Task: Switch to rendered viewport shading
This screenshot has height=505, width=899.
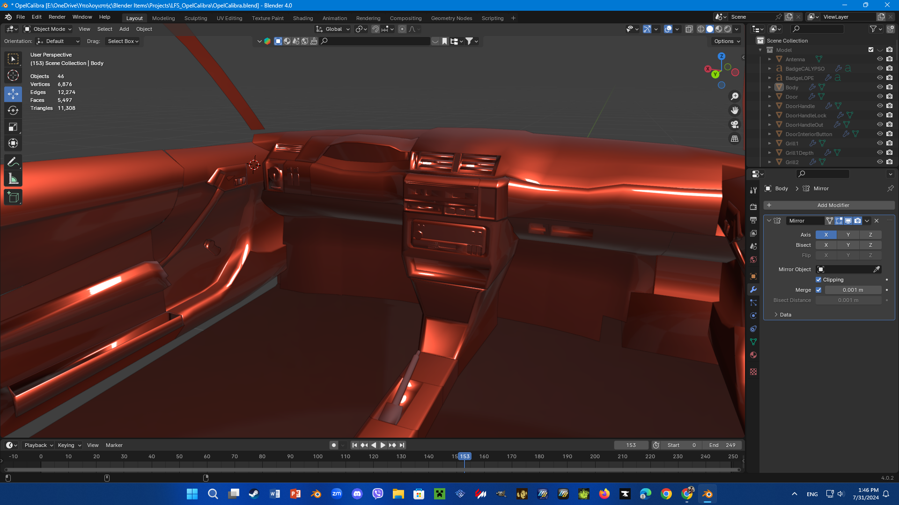Action: point(728,29)
